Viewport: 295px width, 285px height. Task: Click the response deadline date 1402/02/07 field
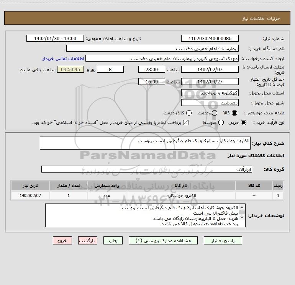pos(210,69)
